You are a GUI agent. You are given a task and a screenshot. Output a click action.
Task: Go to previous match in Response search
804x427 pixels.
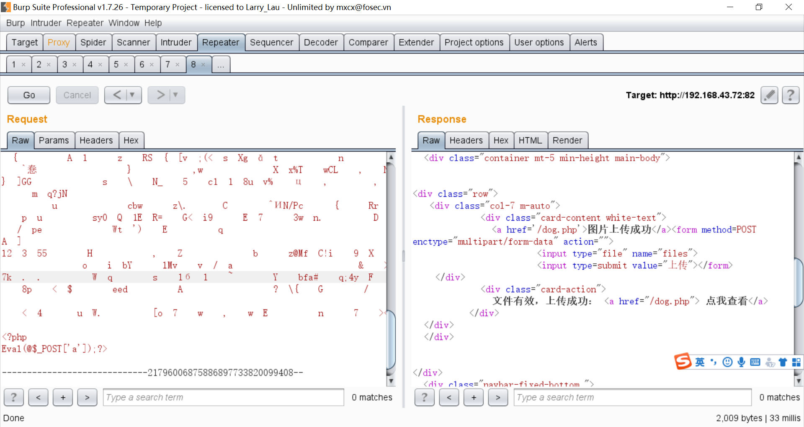pyautogui.click(x=449, y=397)
